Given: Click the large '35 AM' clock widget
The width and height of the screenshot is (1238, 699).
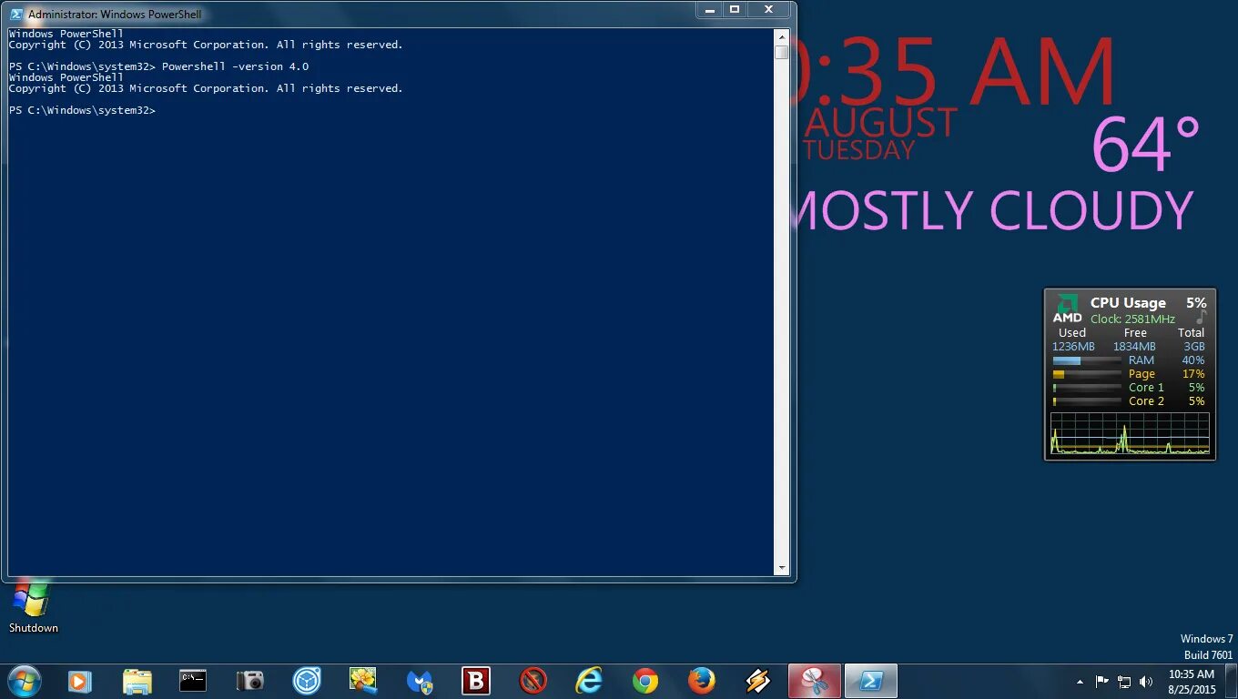Looking at the screenshot, I should (x=956, y=73).
